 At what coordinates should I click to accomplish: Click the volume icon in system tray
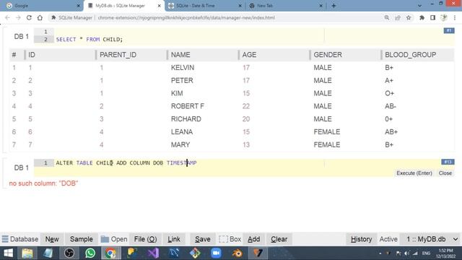pos(406,253)
